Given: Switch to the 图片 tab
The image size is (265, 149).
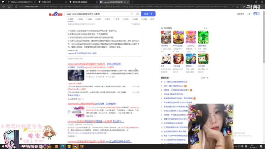Looking at the screenshot, I should pos(107,19).
